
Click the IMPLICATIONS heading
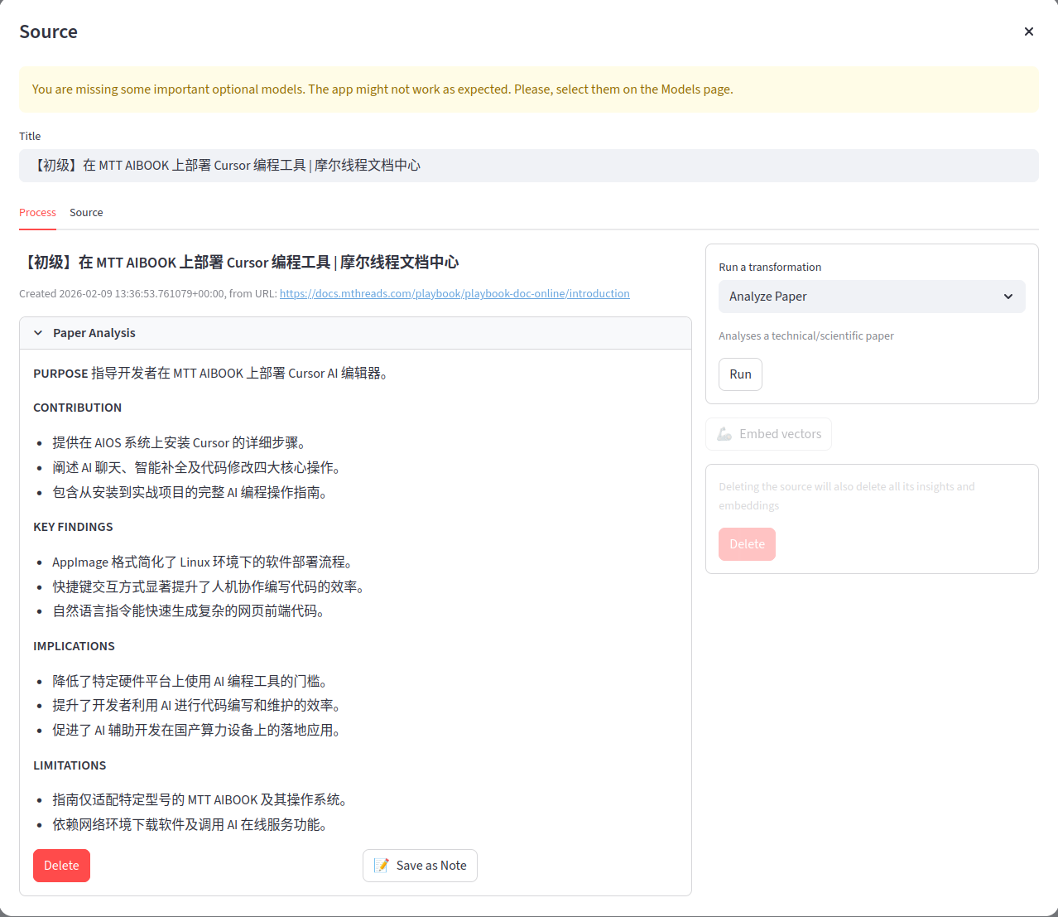74,646
